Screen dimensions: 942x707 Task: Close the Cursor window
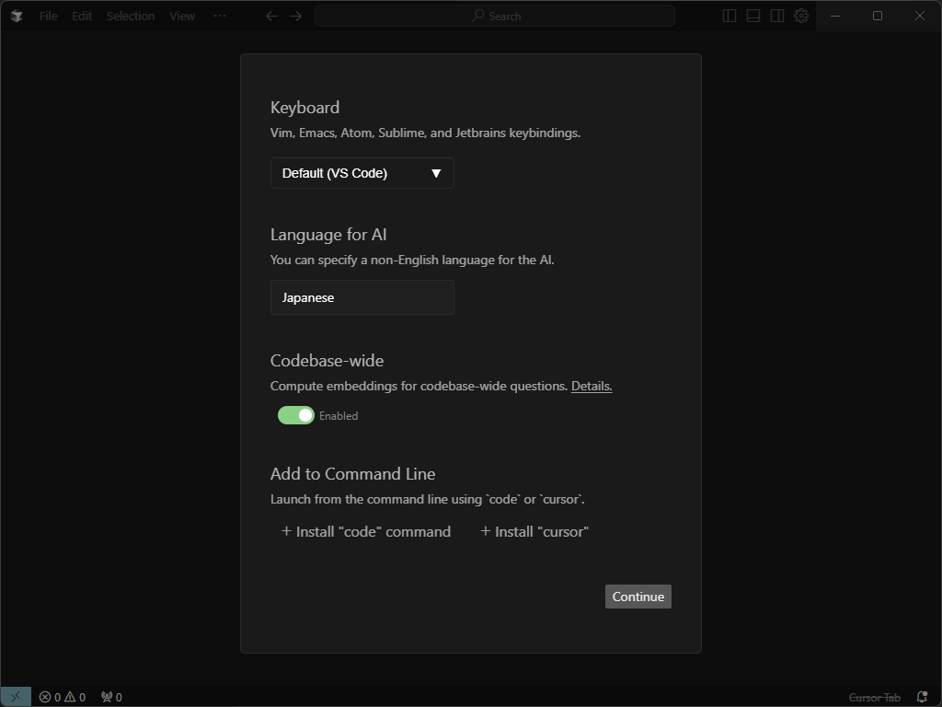pos(920,17)
